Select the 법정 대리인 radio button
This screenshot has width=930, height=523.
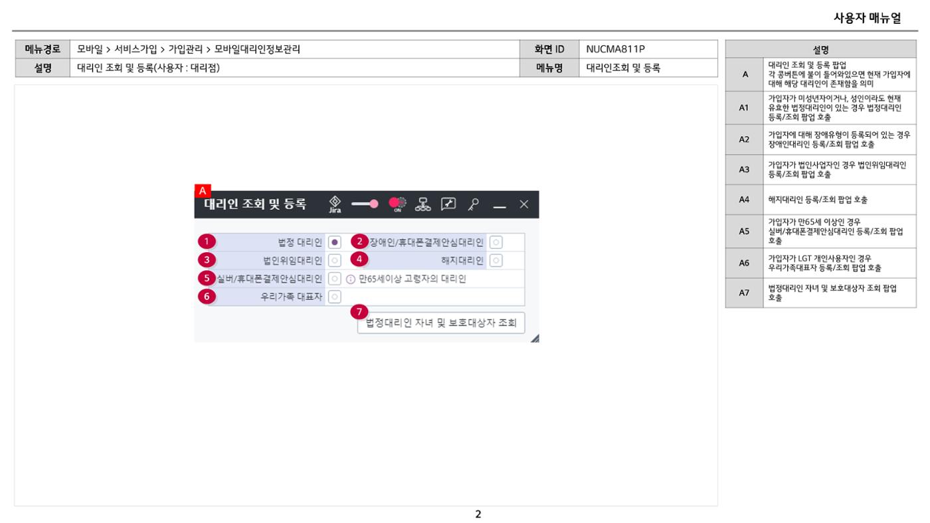coord(335,242)
